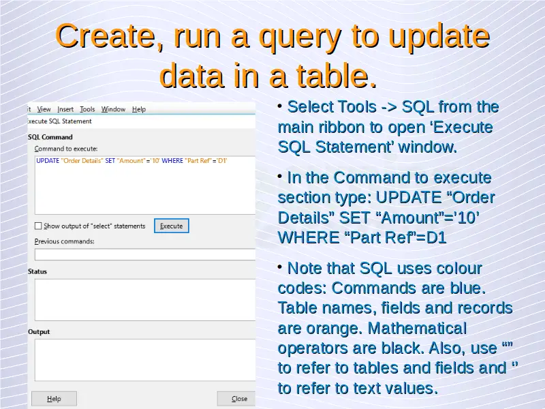Open the Insert menu

65,109
